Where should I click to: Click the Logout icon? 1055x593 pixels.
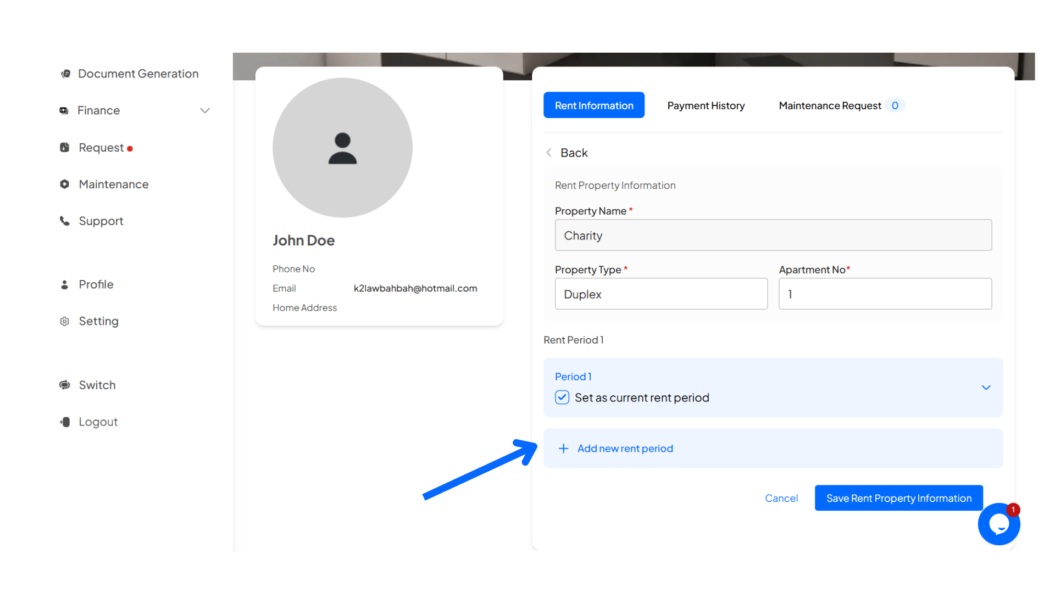65,422
